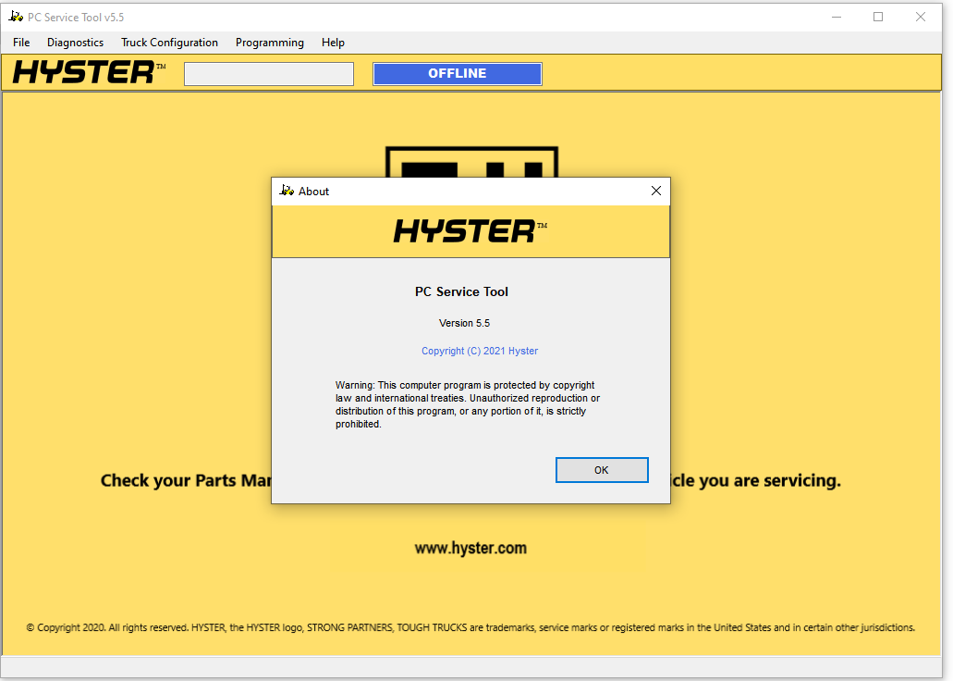Click the black truck graphic behind the dialog
This screenshot has width=953, height=681.
(x=470, y=161)
